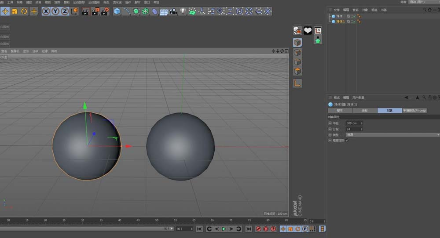This screenshot has width=440, height=238.
Task: Go back with attributes left arrow
Action: pyautogui.click(x=406, y=97)
